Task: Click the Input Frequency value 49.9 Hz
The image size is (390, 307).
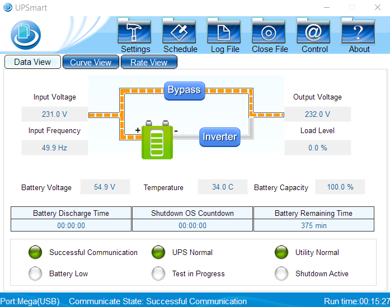Action: [x=55, y=148]
